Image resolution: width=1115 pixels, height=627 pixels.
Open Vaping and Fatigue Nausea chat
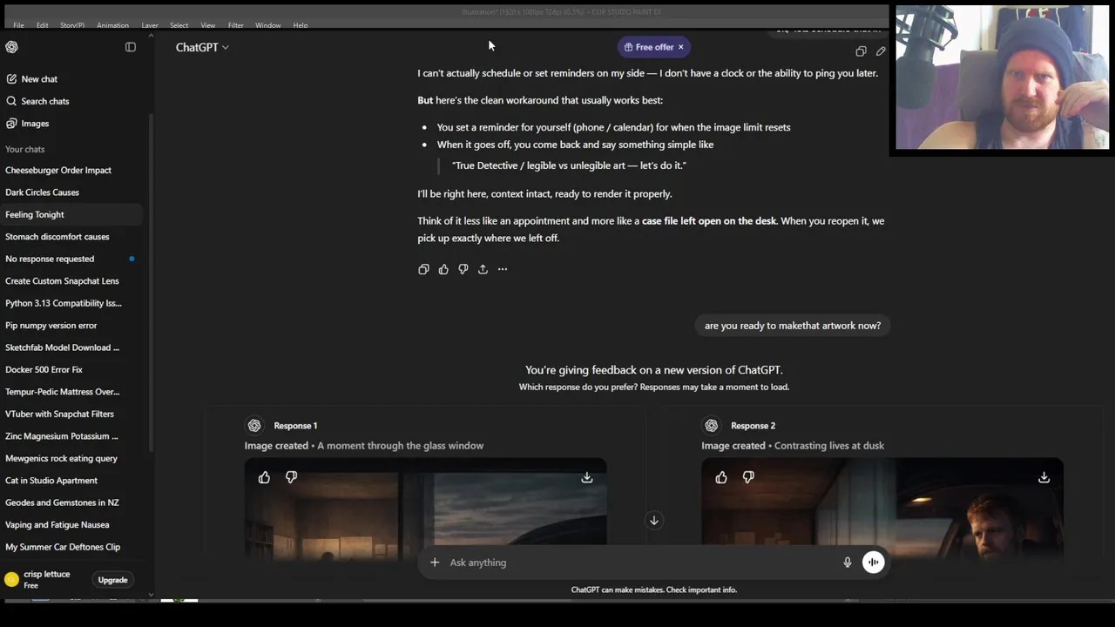[x=71, y=525]
